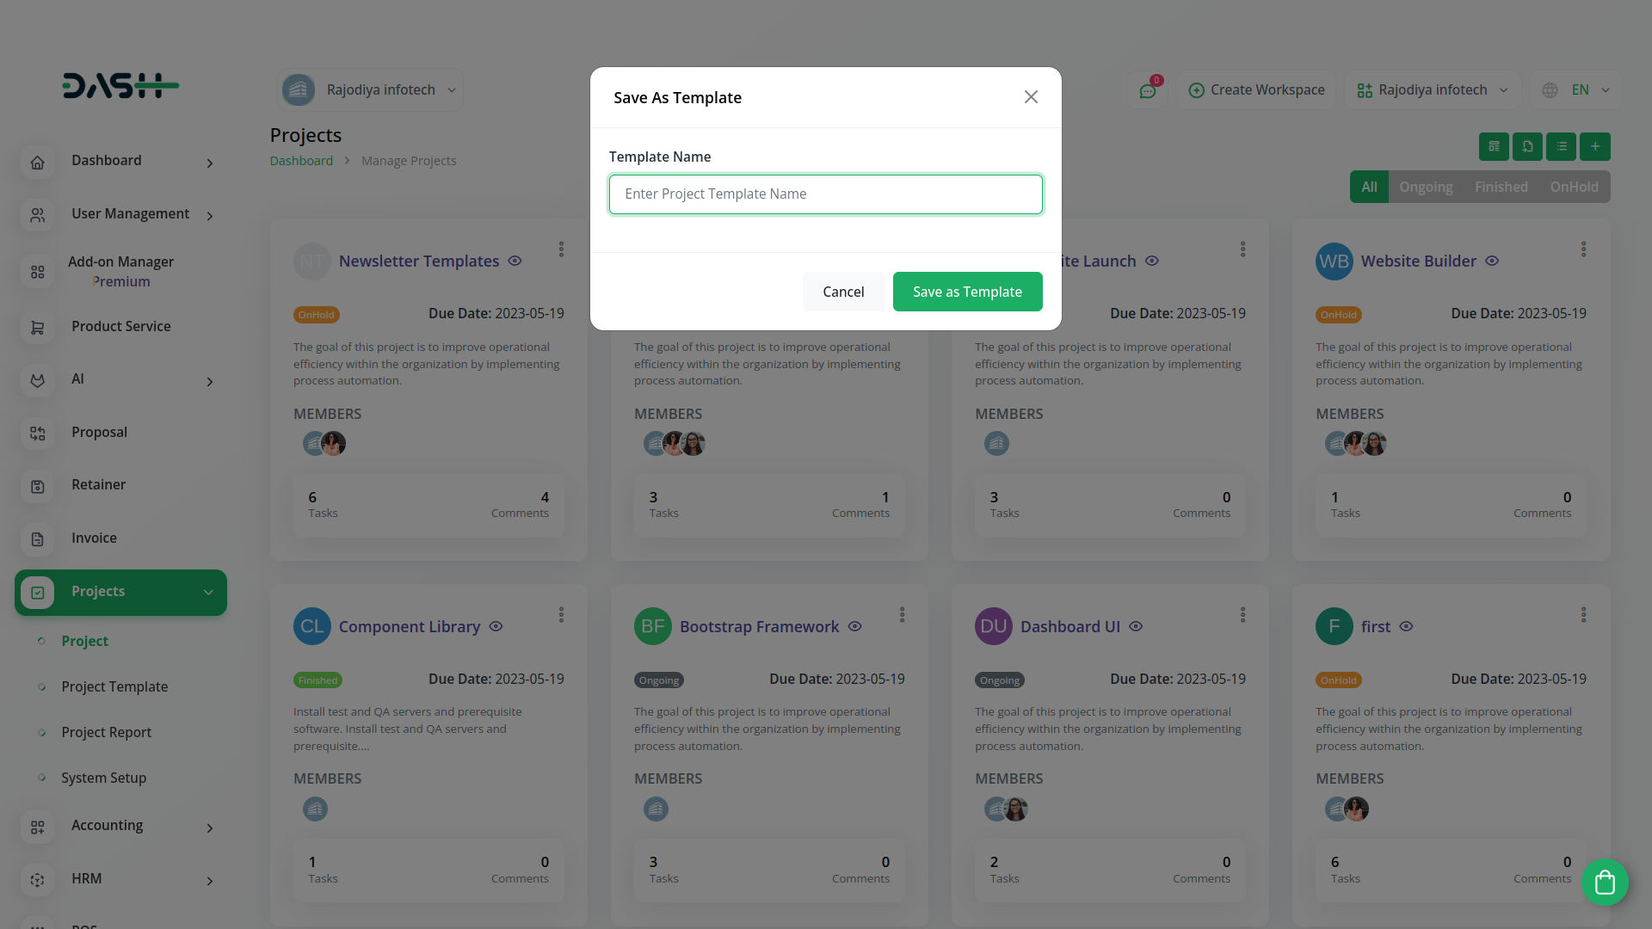Click the chat messages icon in header
The width and height of the screenshot is (1652, 929).
click(1148, 90)
